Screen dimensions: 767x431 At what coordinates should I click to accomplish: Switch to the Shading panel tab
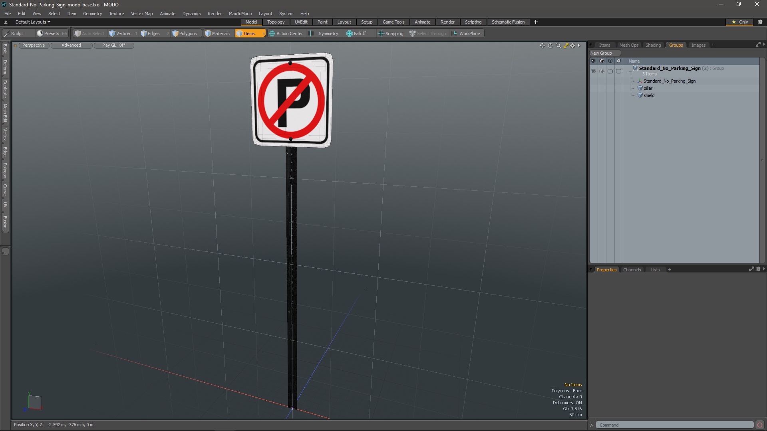click(x=653, y=45)
